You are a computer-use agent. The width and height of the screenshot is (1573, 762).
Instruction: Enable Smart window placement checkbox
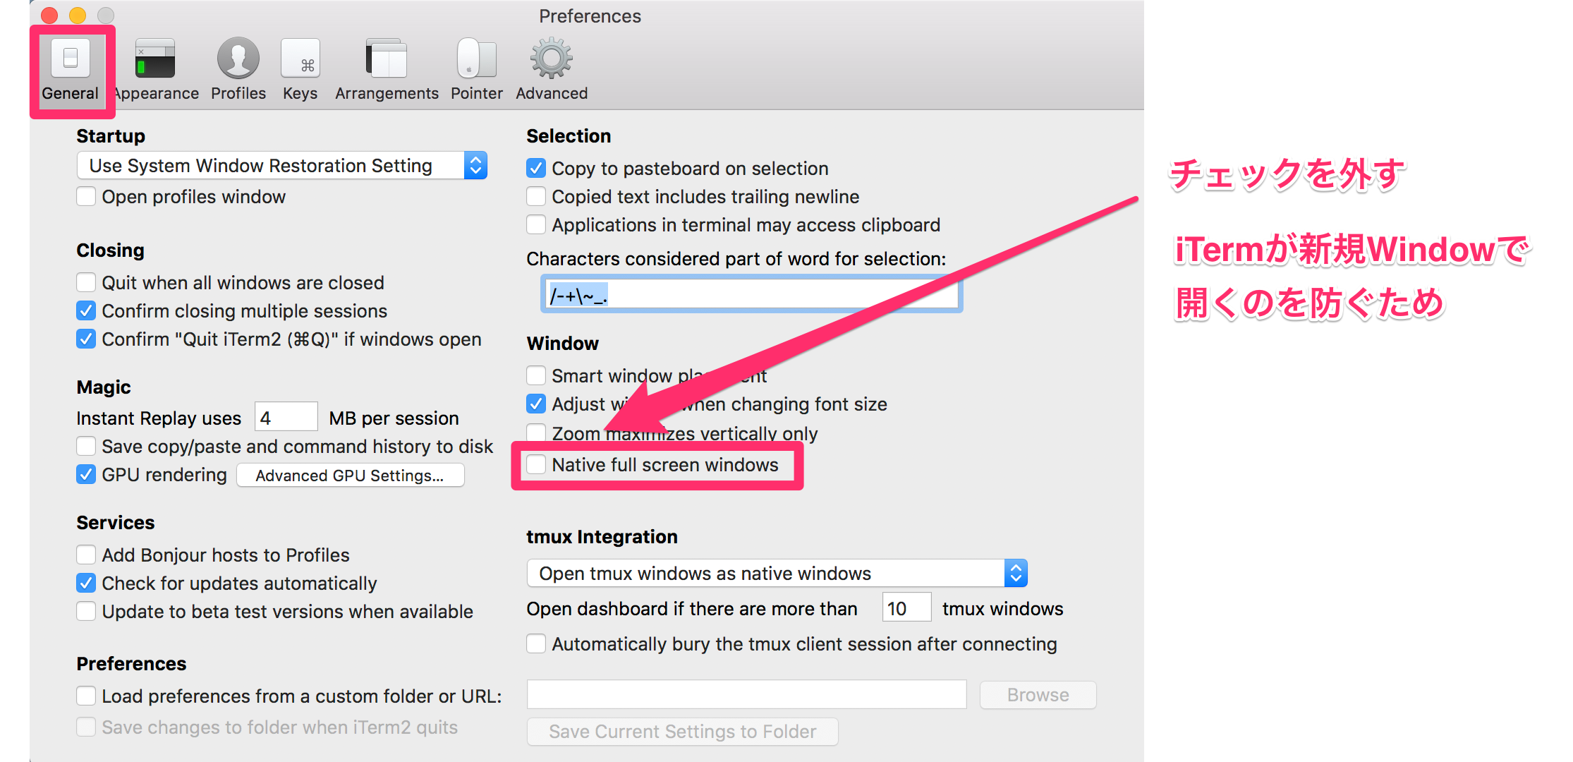click(x=536, y=375)
